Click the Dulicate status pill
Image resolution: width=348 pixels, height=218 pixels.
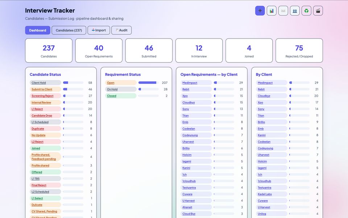pos(45,205)
